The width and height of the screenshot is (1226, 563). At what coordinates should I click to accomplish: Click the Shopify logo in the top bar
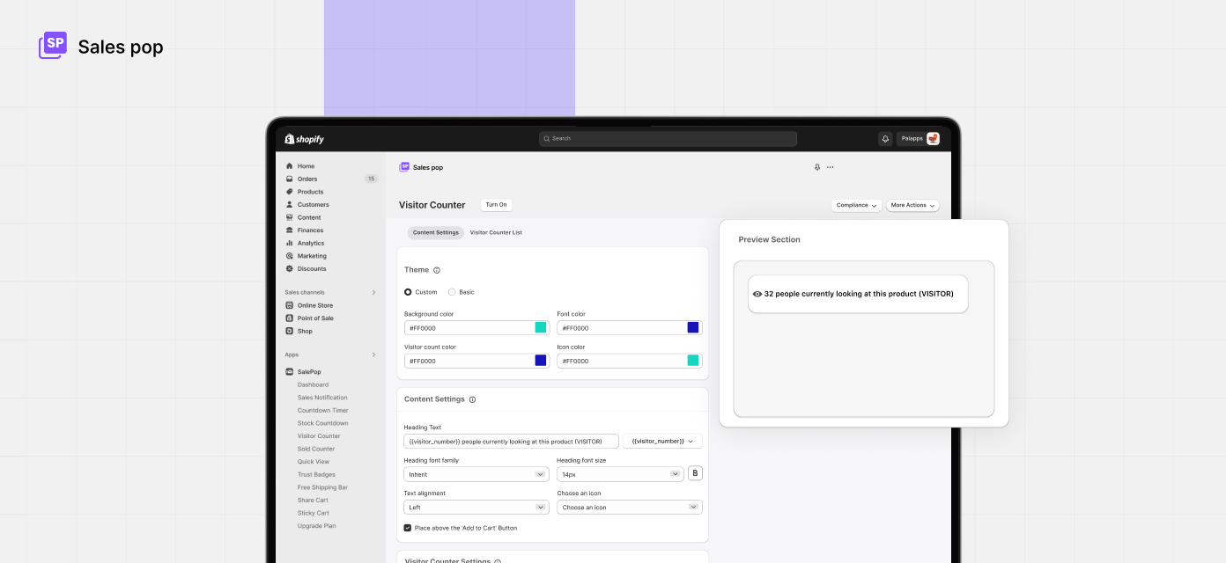[305, 139]
